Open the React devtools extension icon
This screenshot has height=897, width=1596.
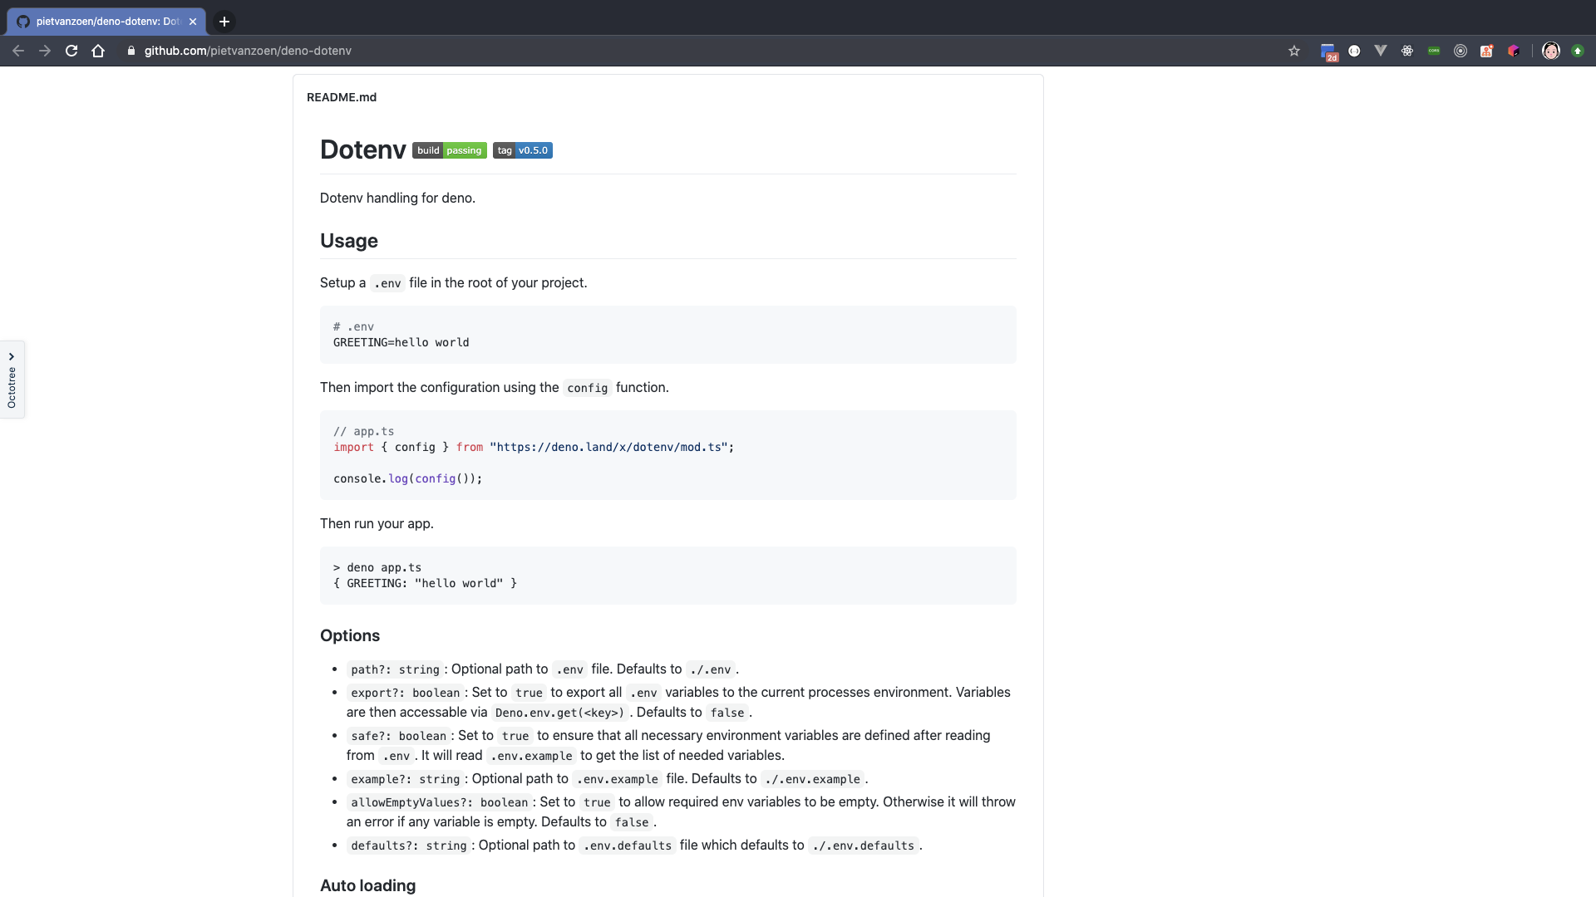(x=1407, y=51)
